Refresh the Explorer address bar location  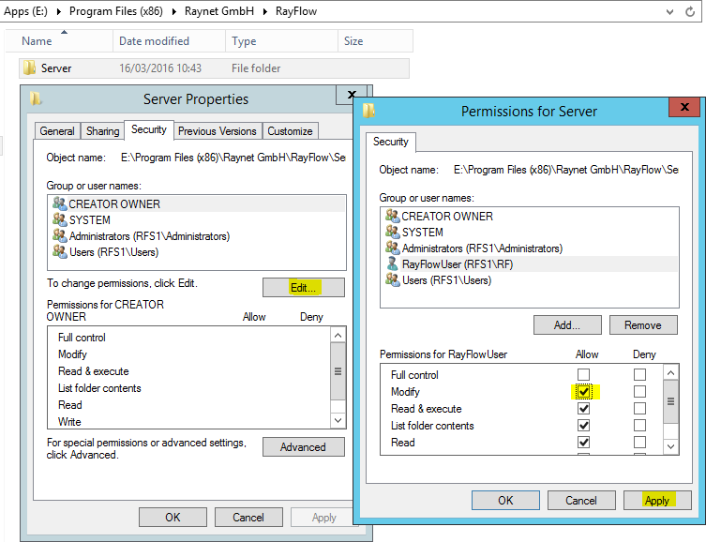coord(690,11)
